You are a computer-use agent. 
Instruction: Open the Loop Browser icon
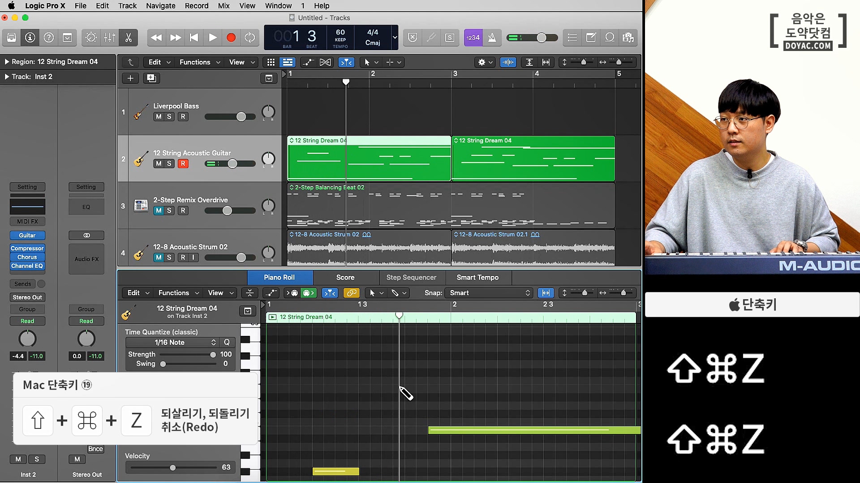tap(610, 38)
